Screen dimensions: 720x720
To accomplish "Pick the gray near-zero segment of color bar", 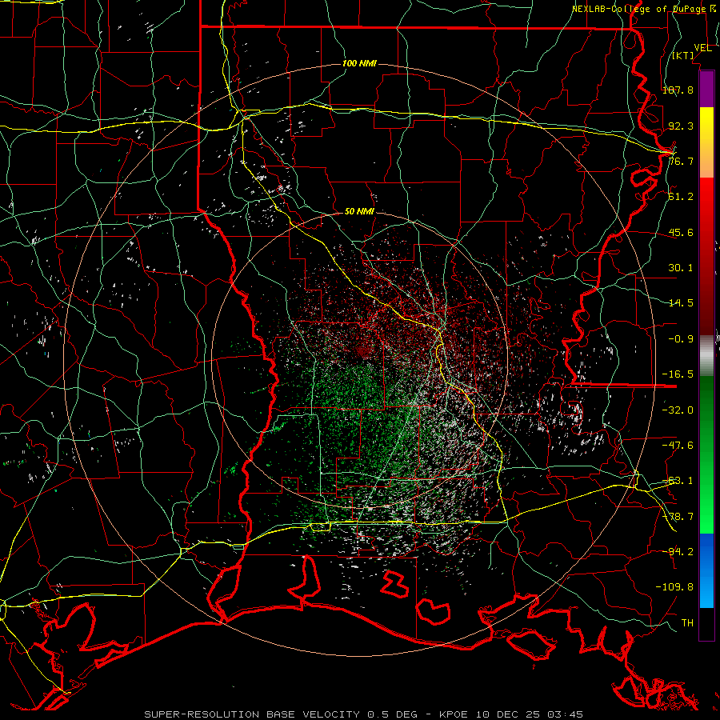I will tap(706, 356).
